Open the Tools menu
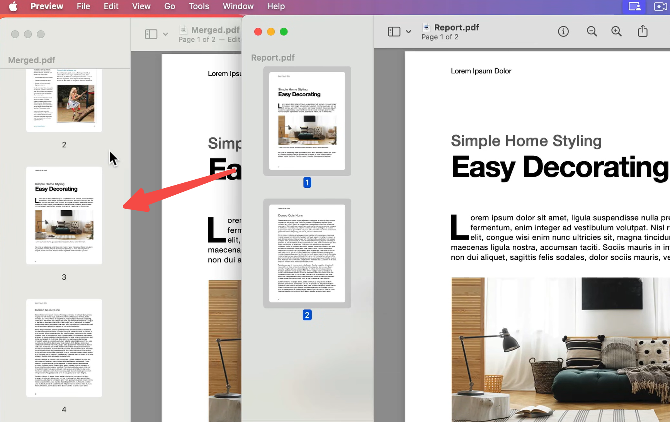The width and height of the screenshot is (670, 422). pos(199,7)
